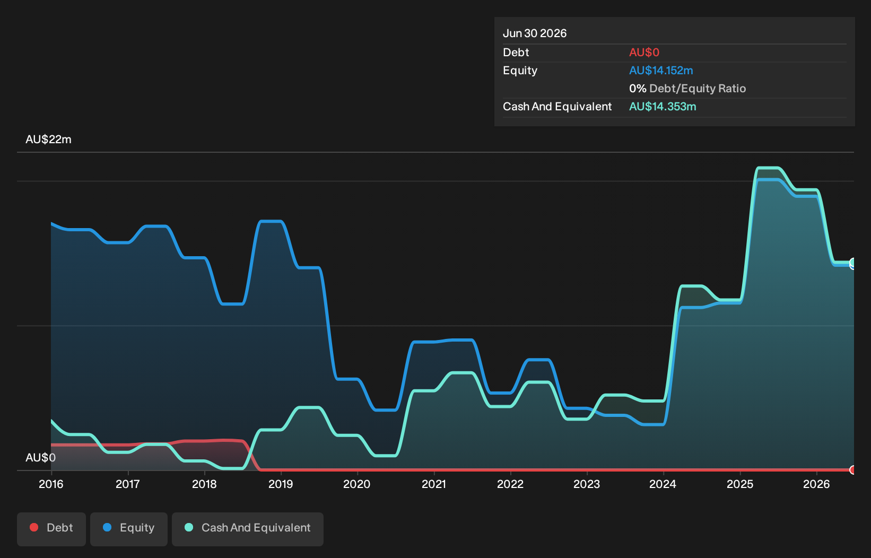Click the 0% Debt/Equity Ratio text
The width and height of the screenshot is (871, 558).
click(x=687, y=89)
